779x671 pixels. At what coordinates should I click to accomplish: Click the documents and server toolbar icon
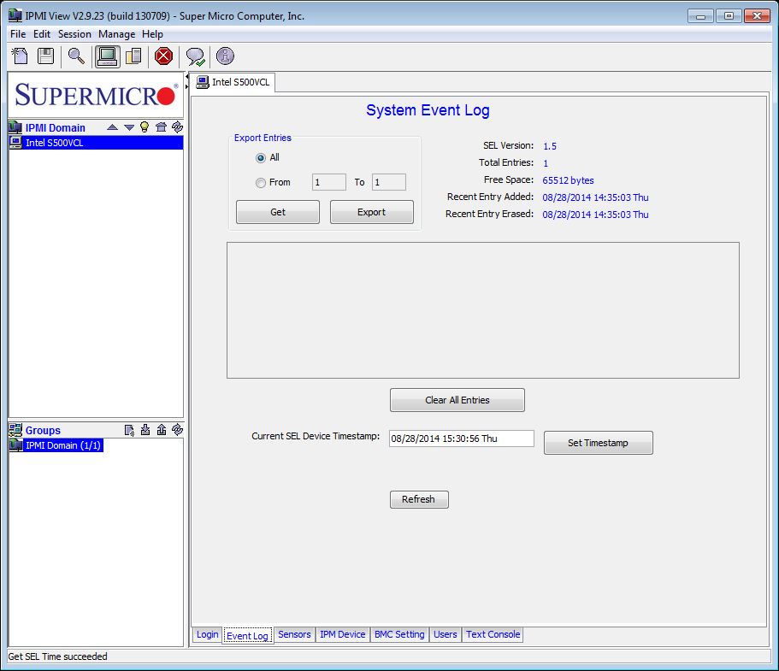tap(133, 56)
